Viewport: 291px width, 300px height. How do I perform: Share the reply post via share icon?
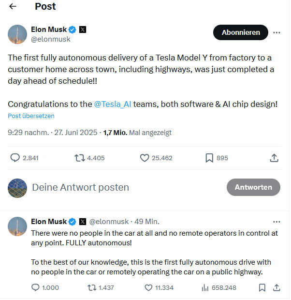276,287
